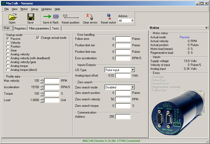210x144 pixels.
Task: Click the MAC motor image
Action: 178,113
